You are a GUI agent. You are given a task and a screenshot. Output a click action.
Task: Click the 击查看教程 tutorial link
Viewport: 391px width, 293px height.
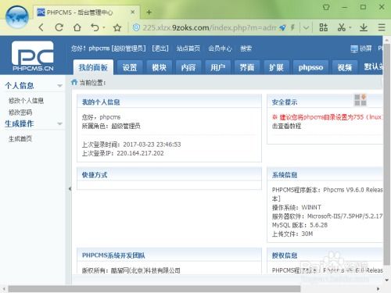coord(287,126)
